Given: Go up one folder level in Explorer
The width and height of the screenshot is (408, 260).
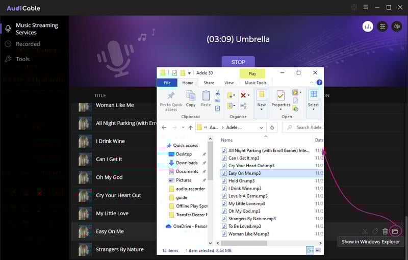Looking at the screenshot, I should tap(191, 127).
